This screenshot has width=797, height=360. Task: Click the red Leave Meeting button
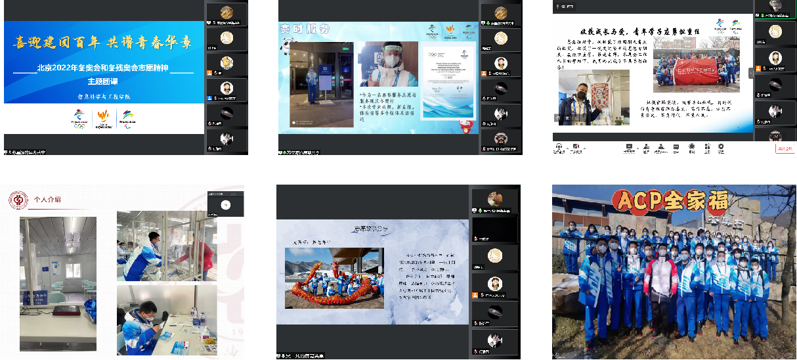[785, 148]
